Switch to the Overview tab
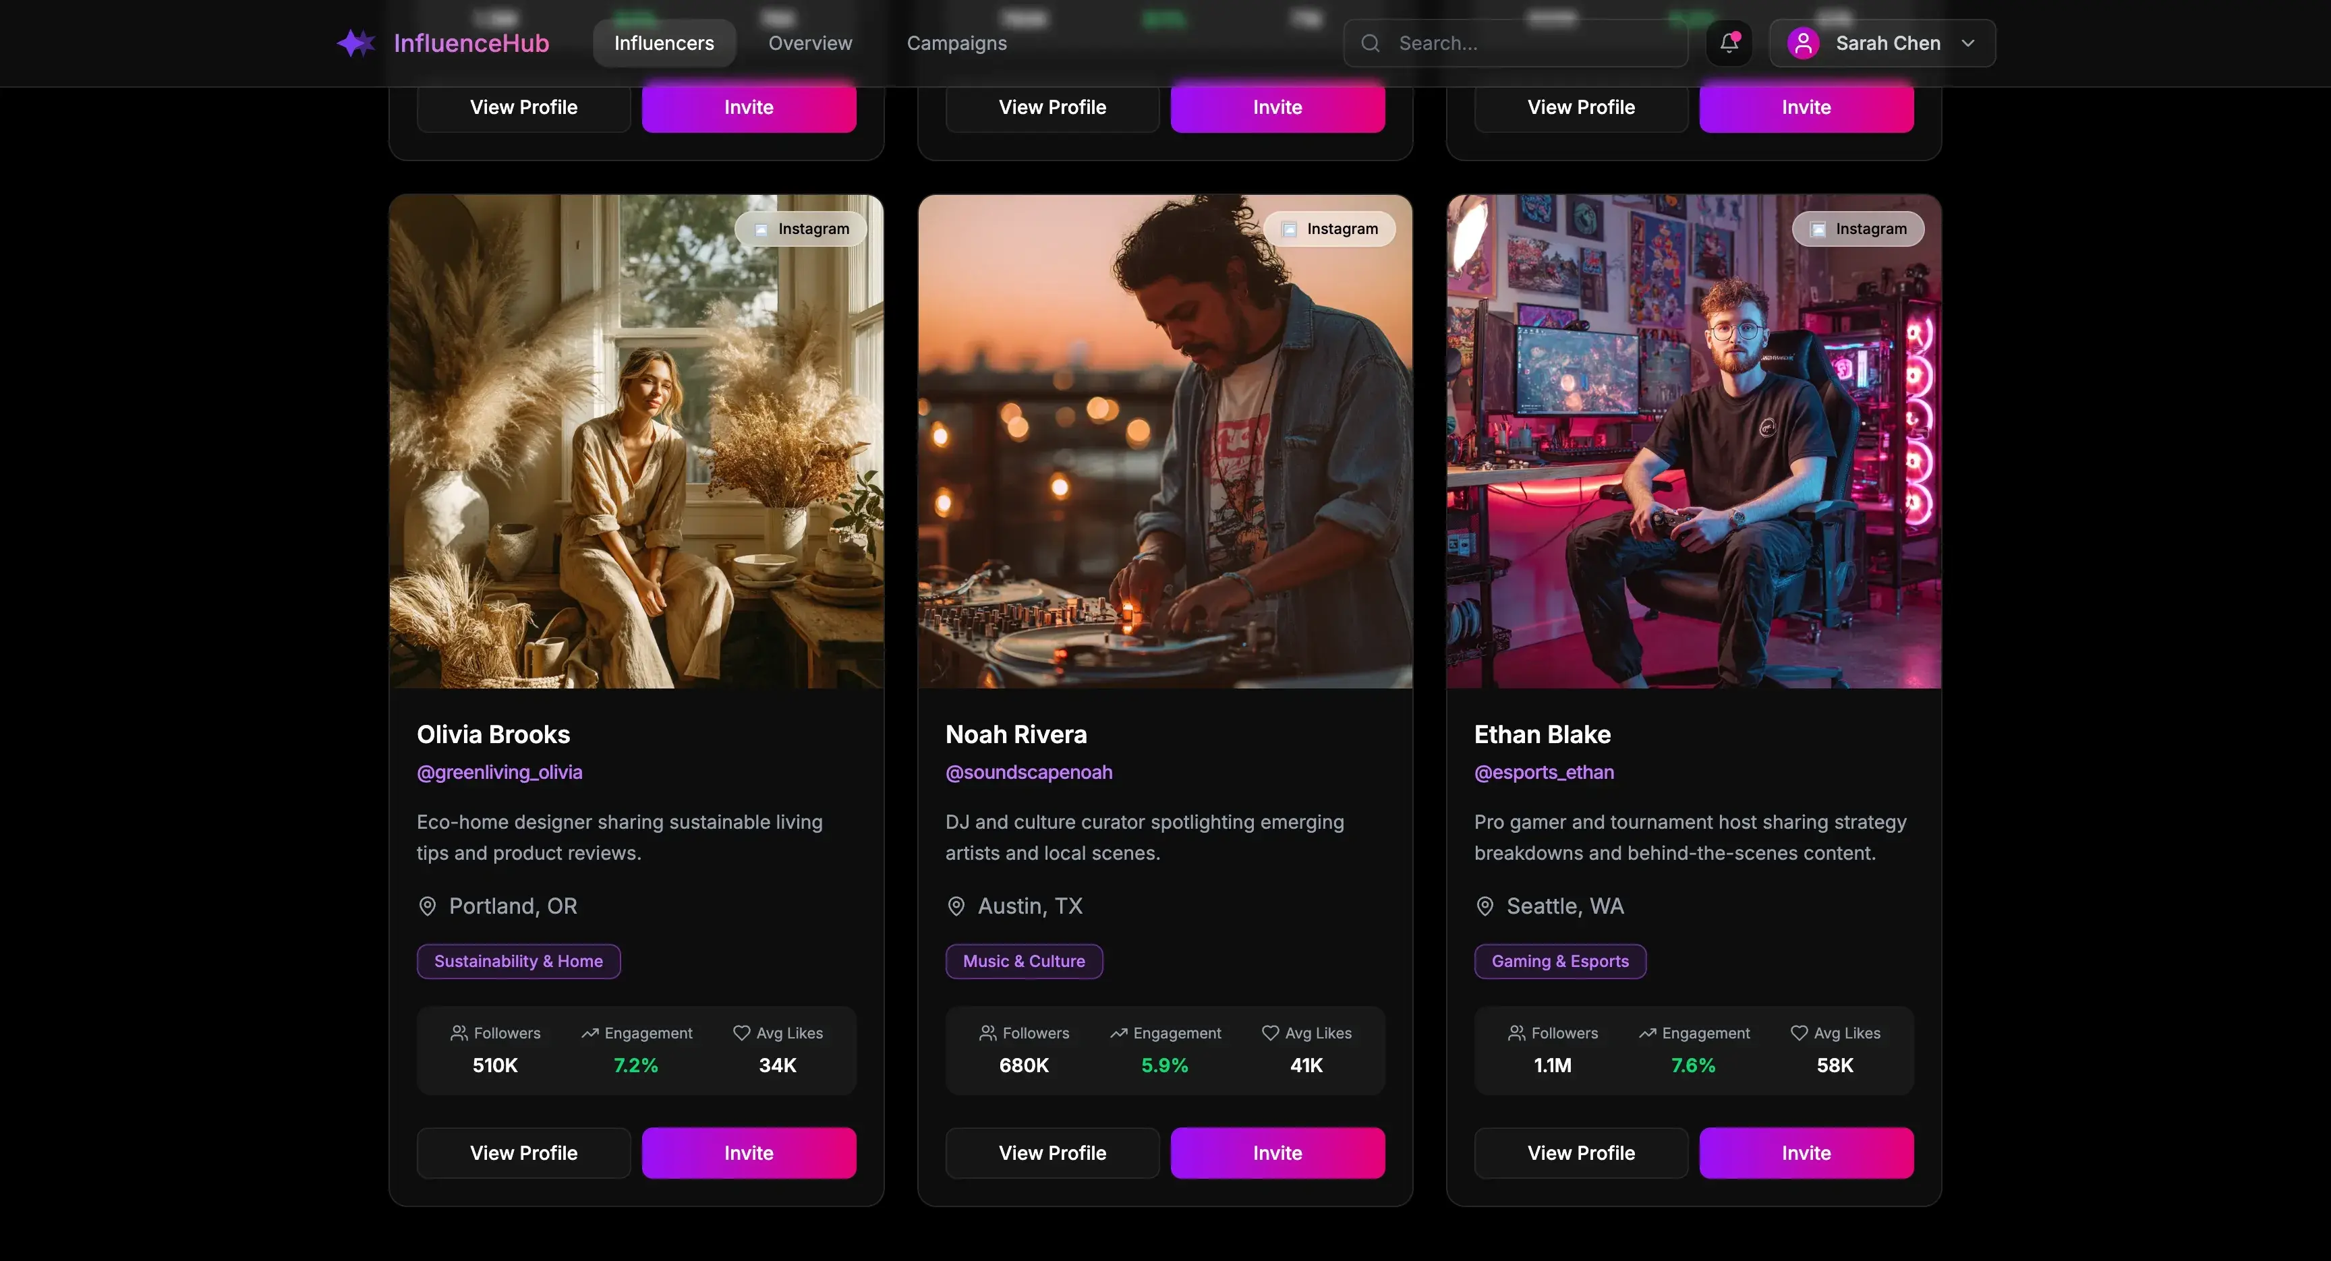Screen dimensions: 2331x1261 tap(810, 43)
